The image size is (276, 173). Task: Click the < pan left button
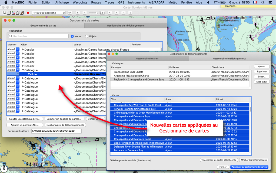pos(110,13)
